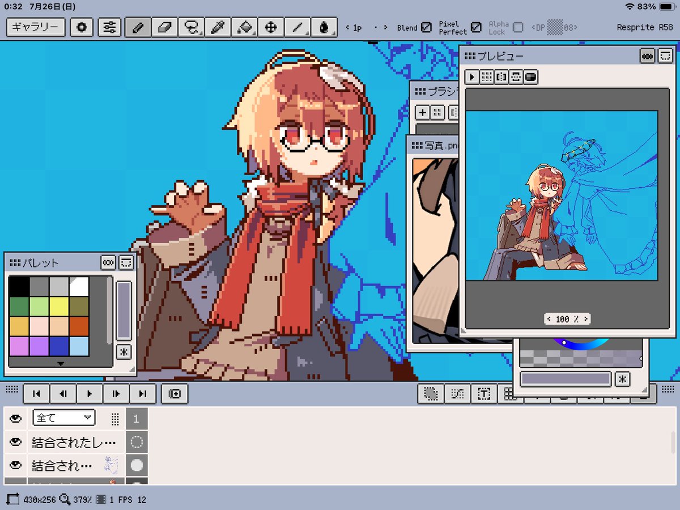Expand palette with down arrow
This screenshot has width=680, height=510.
point(61,363)
